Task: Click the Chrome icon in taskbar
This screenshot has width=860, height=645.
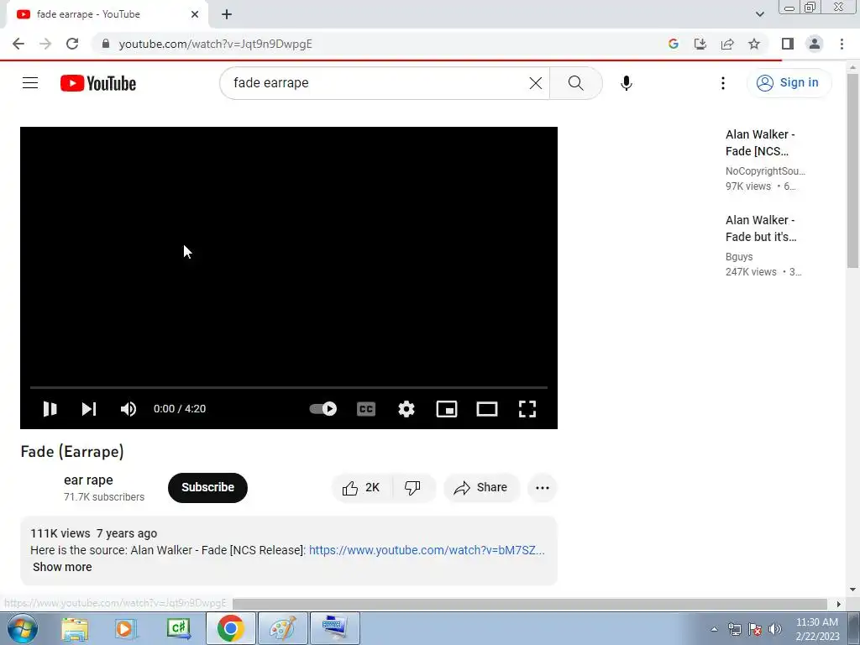Action: tap(230, 628)
